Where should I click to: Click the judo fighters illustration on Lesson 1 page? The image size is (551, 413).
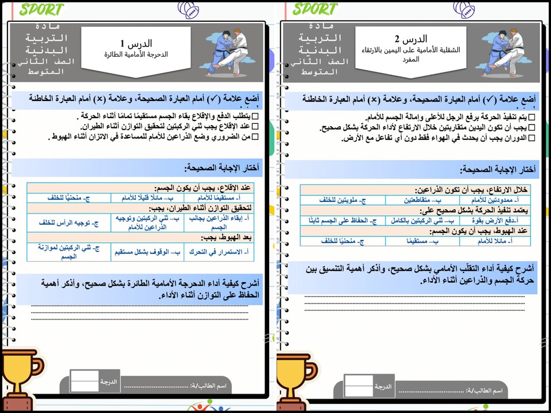pyautogui.click(x=228, y=52)
